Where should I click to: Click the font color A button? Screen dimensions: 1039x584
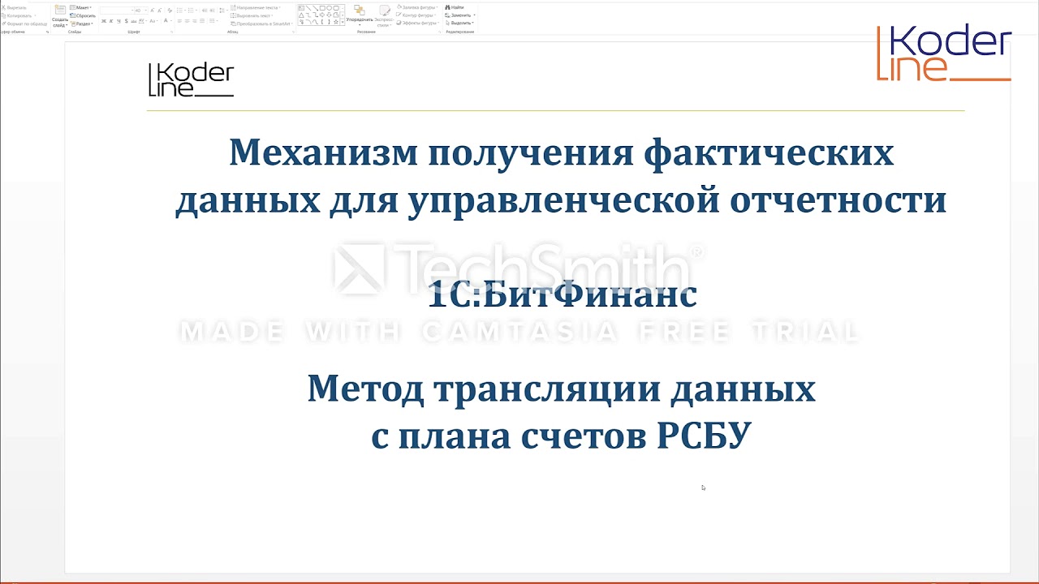pyautogui.click(x=166, y=21)
